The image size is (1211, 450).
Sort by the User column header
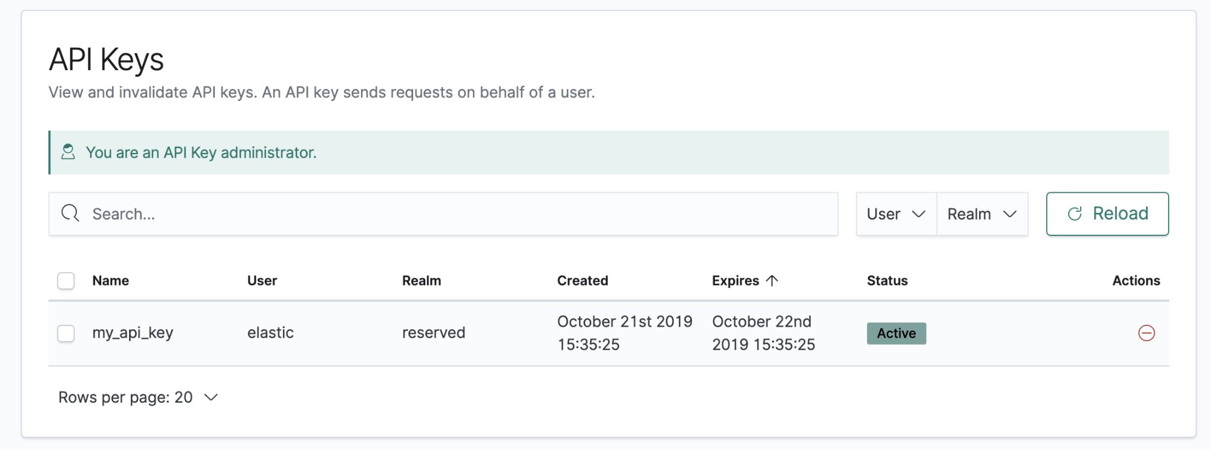pyautogui.click(x=262, y=281)
